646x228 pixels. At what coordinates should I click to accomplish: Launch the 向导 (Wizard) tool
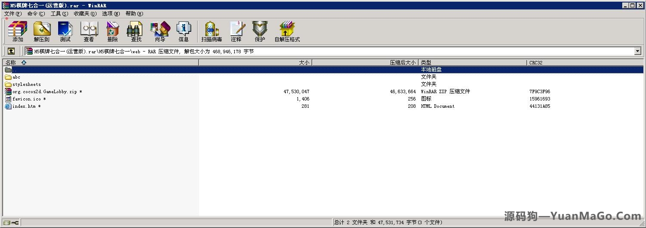coord(160,31)
